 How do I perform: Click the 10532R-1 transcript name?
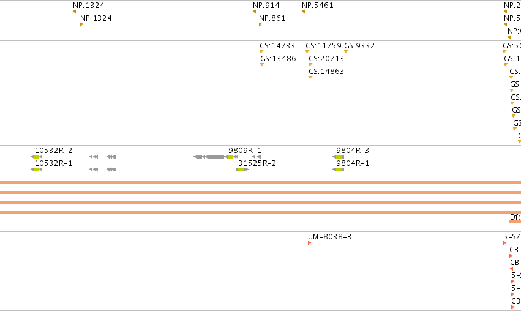click(x=53, y=163)
